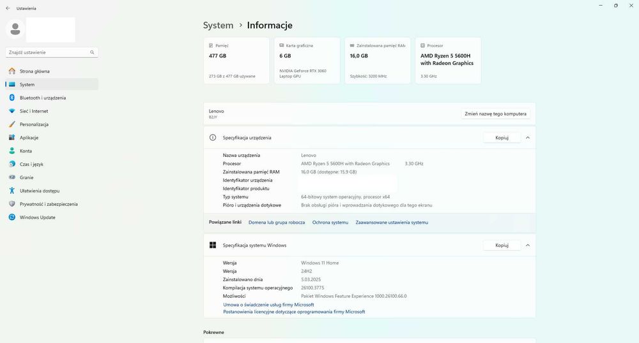Screen dimensions: 639x343
Task: Click the Pamięć storage card icon
Action: [211, 45]
